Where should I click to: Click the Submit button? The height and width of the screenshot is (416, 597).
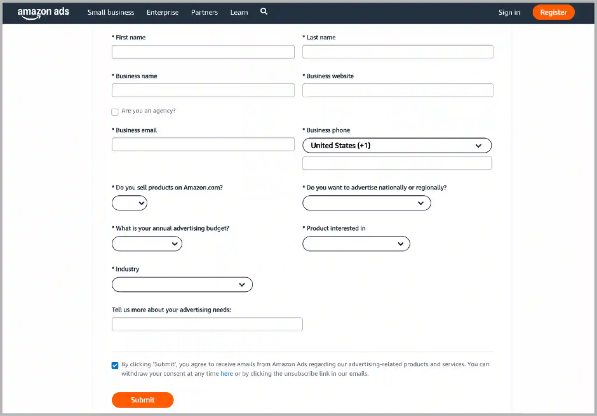point(143,400)
